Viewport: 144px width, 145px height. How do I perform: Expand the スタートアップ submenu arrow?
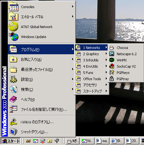pyautogui.click(x=106, y=91)
